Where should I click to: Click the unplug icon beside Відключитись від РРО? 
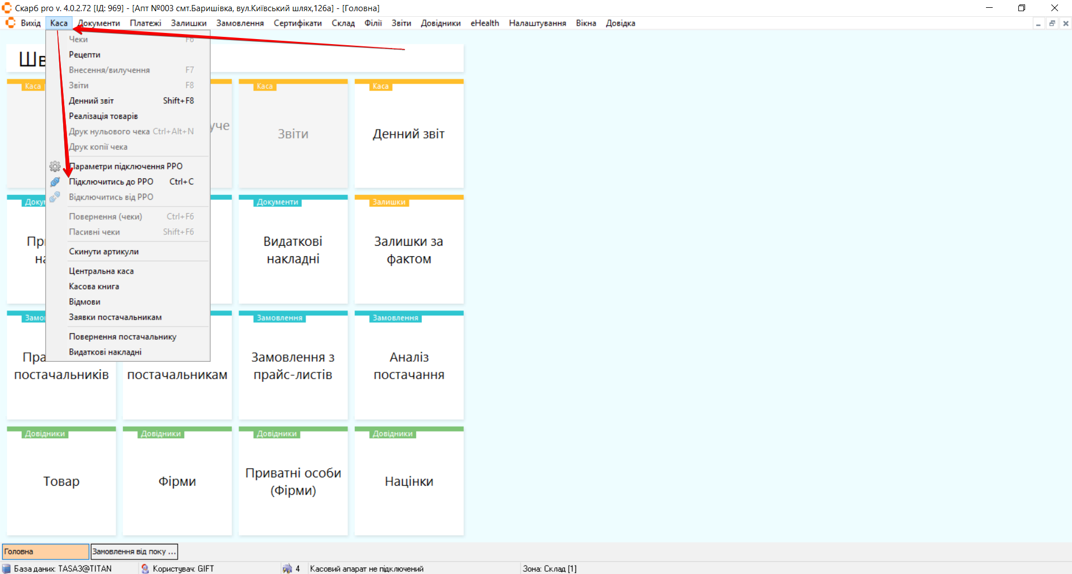55,197
